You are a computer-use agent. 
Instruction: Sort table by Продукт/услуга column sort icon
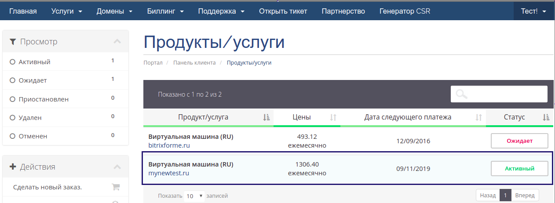[266, 117]
